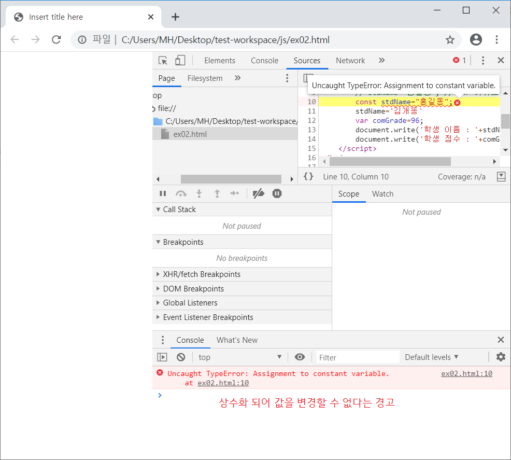Image resolution: width=511 pixels, height=460 pixels.
Task: Collapse the Call Stack section
Action: tap(242, 210)
